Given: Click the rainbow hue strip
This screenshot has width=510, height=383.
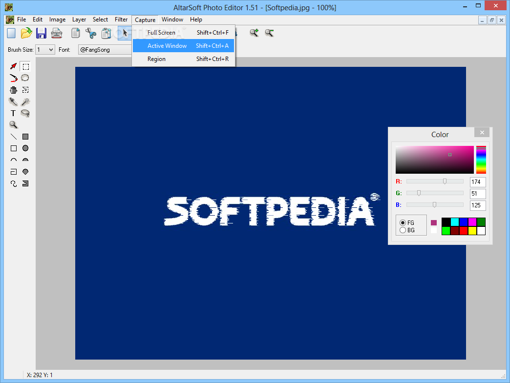Looking at the screenshot, I should coord(481,160).
